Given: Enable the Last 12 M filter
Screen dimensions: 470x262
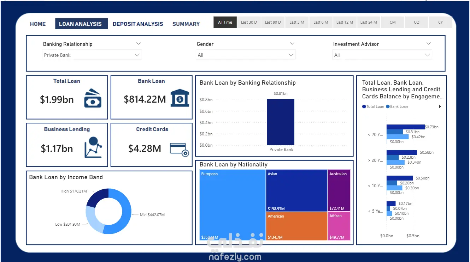Looking at the screenshot, I should [x=345, y=22].
